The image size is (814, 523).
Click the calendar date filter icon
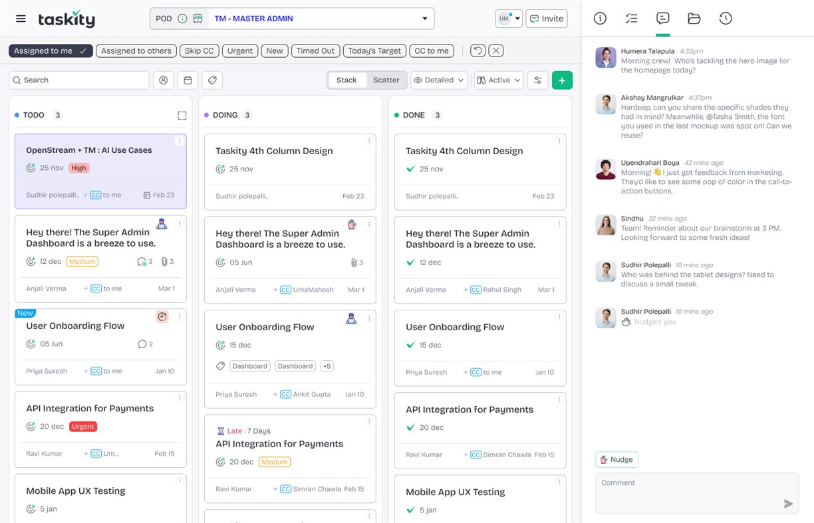click(x=188, y=80)
